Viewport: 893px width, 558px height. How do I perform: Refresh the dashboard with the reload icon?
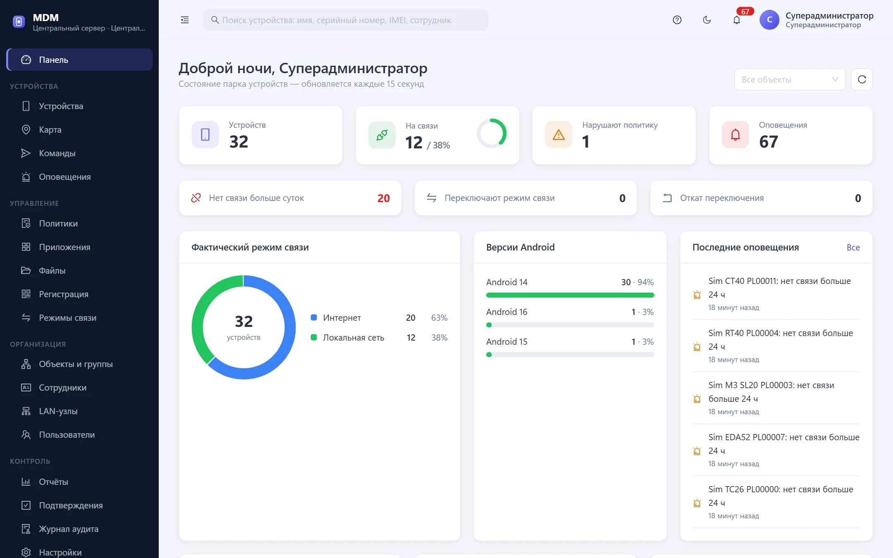coord(862,79)
